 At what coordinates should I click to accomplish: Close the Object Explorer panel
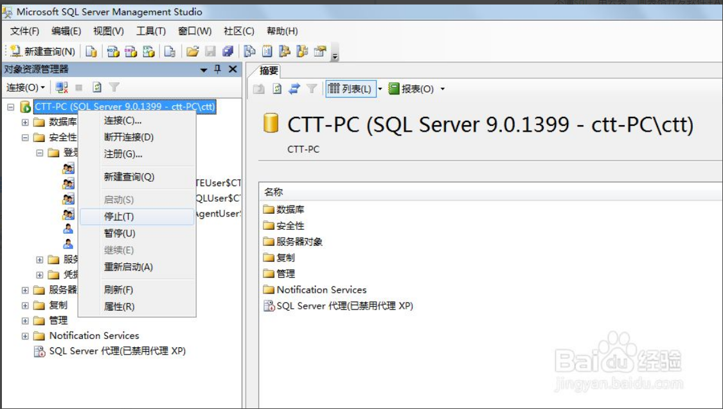tap(233, 69)
